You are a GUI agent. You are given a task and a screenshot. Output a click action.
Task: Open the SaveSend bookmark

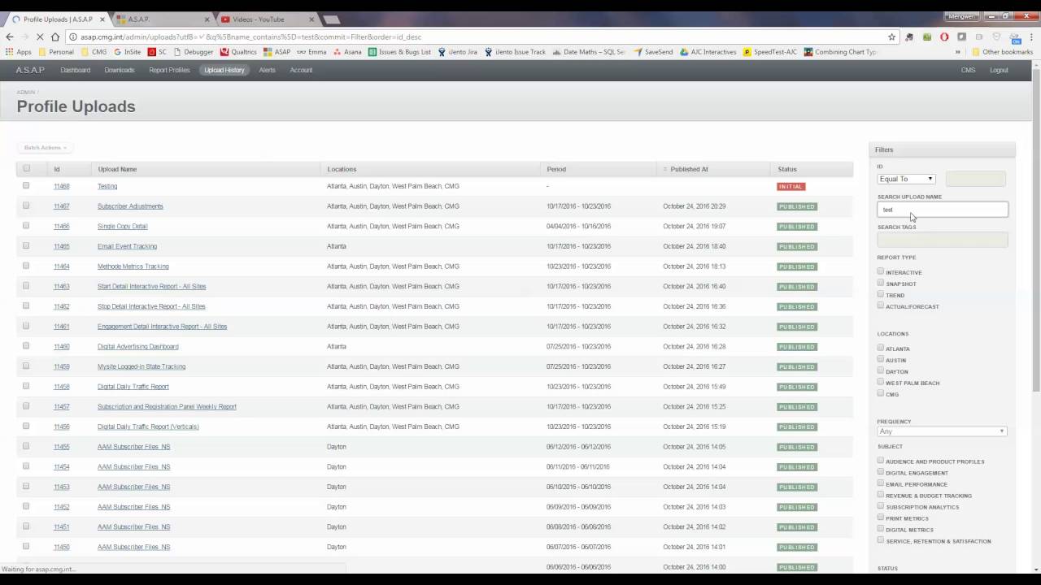point(653,52)
